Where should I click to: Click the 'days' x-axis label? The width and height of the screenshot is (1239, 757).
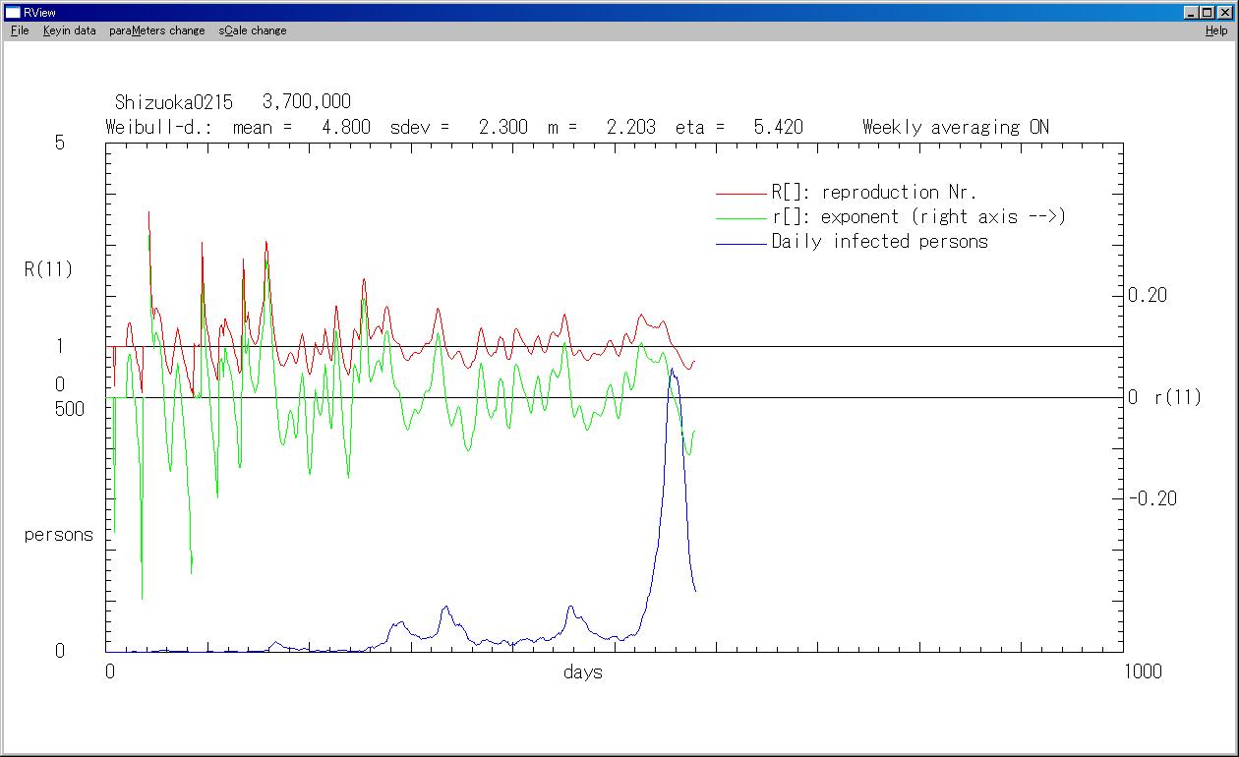click(x=583, y=672)
